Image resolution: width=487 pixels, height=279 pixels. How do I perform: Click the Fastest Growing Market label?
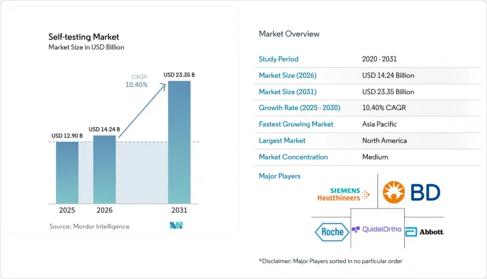click(296, 124)
